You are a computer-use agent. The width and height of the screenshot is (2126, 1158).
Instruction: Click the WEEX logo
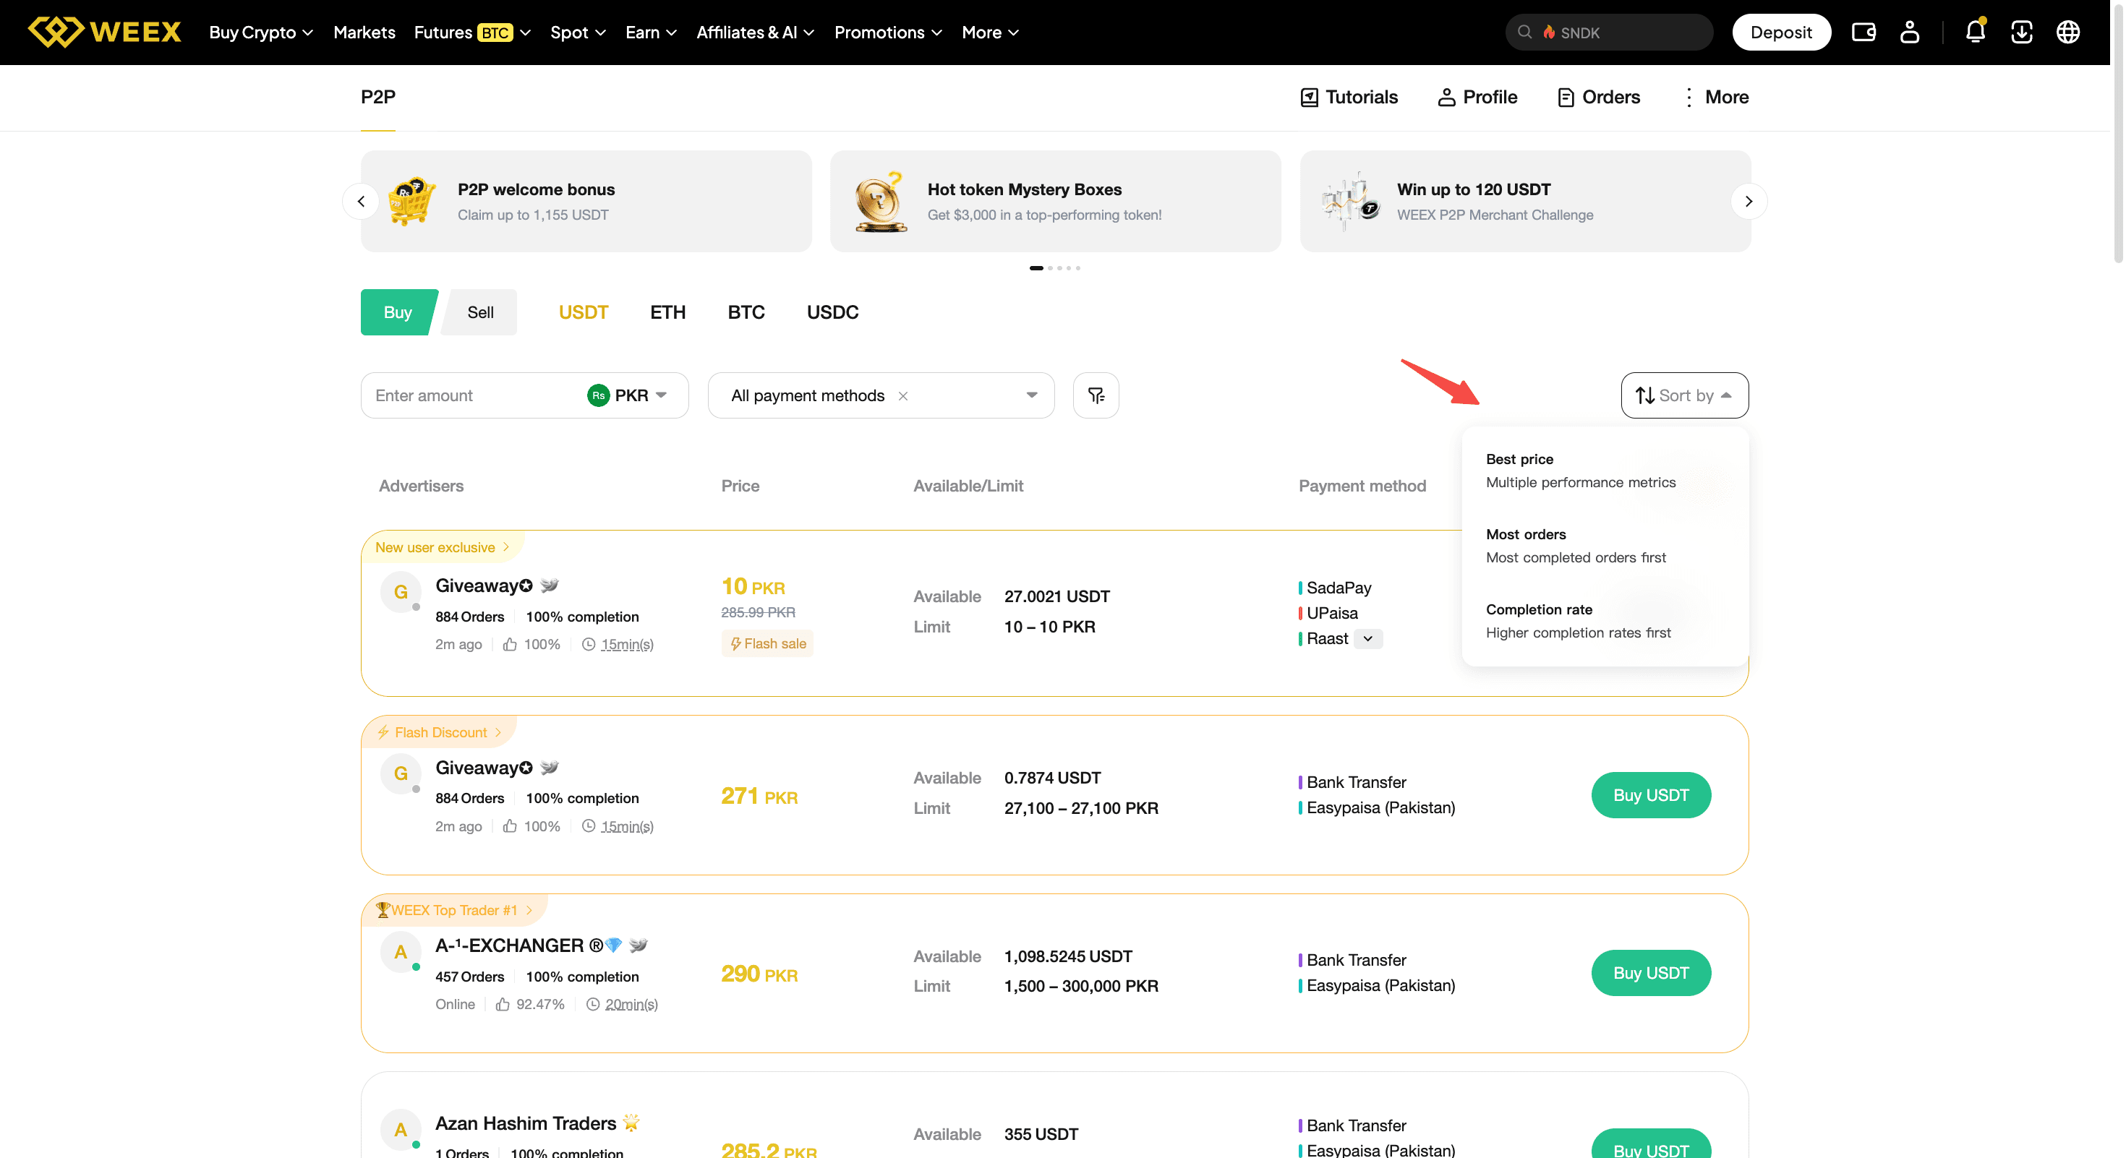coord(105,32)
